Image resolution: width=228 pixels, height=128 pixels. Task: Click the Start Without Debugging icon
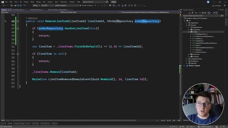click(96, 6)
